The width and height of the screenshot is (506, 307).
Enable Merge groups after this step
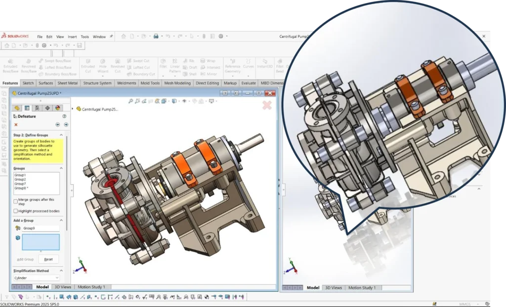pyautogui.click(x=15, y=201)
